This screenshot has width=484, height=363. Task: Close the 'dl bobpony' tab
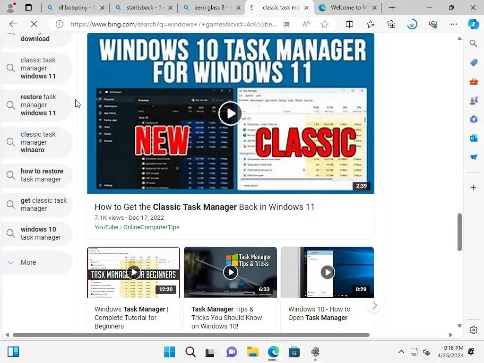pyautogui.click(x=102, y=8)
